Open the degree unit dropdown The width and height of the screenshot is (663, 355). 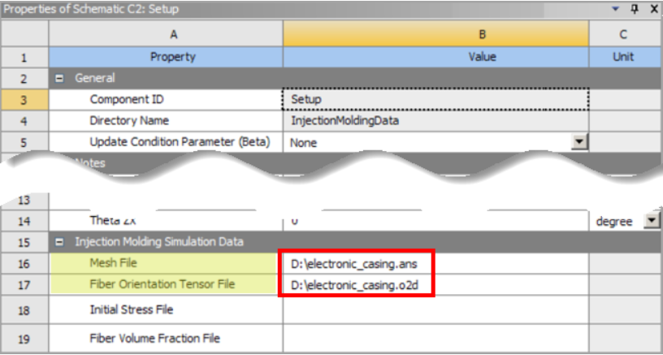pos(650,221)
